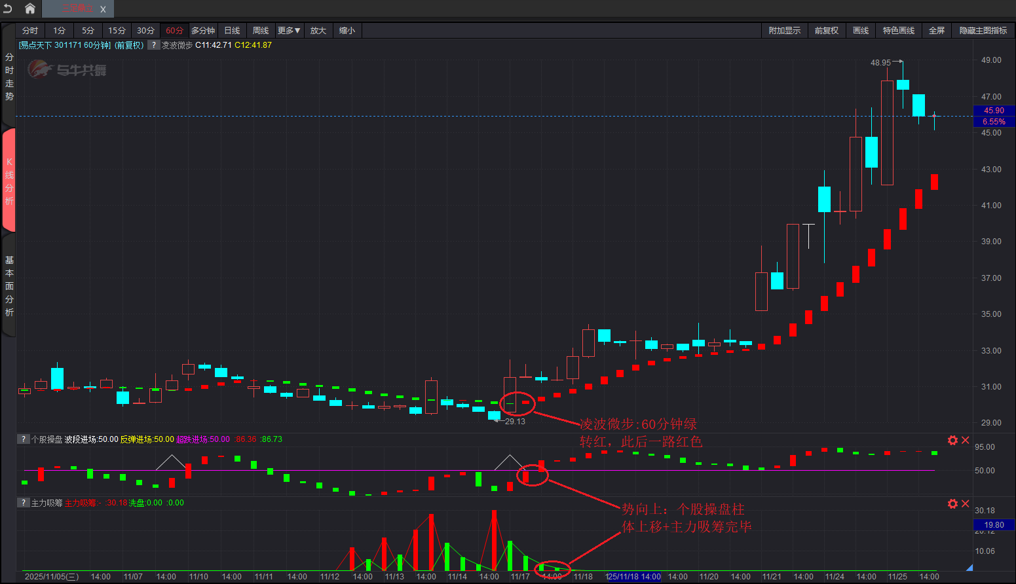The image size is (1016, 584).
Task: Open the 多分钟 multi-minute period selector
Action: (203, 31)
